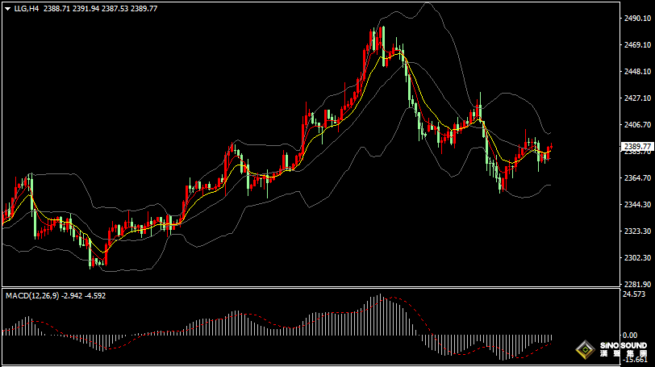Click the closing price value 2389.77 in header

coord(144,8)
